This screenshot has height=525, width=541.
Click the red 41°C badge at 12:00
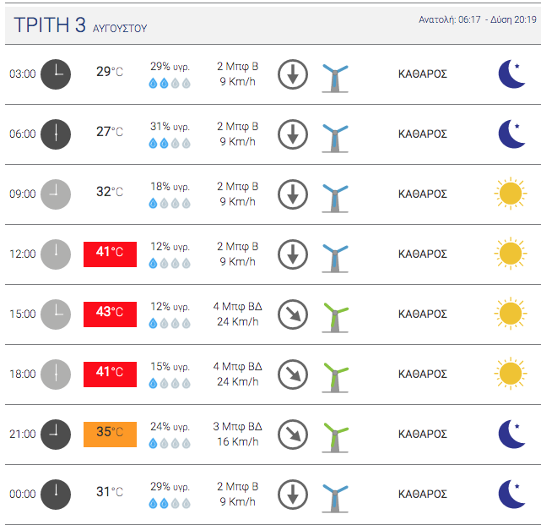(110, 254)
